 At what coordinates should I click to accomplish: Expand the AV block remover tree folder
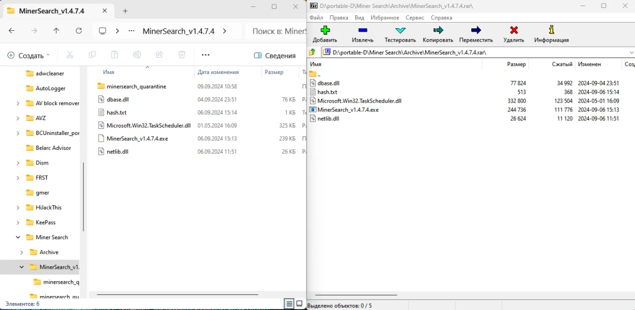pos(18,103)
